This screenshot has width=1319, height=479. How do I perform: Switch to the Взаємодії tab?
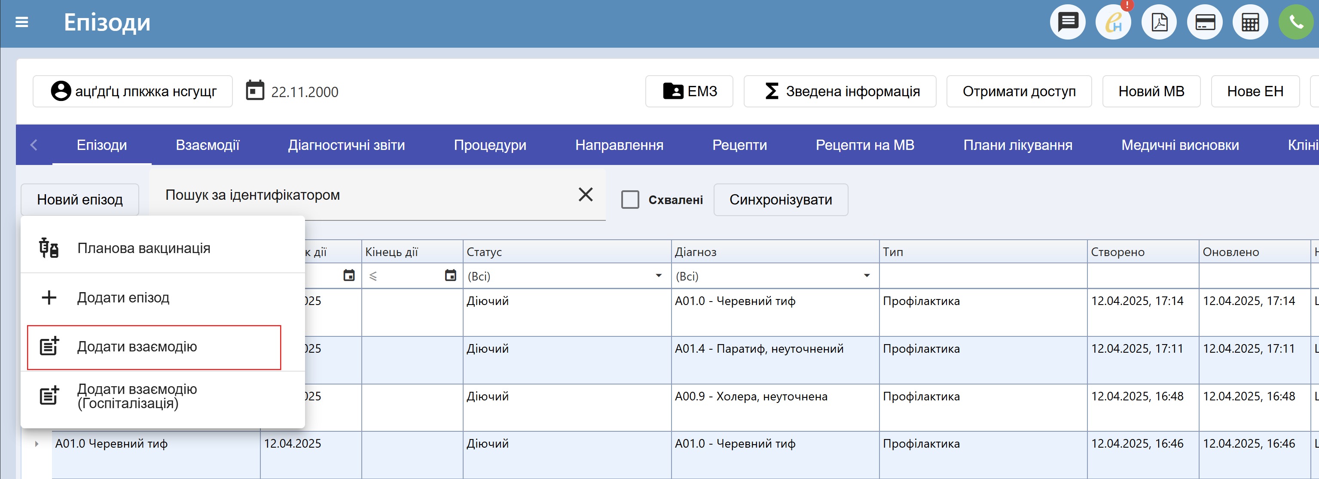(x=208, y=145)
